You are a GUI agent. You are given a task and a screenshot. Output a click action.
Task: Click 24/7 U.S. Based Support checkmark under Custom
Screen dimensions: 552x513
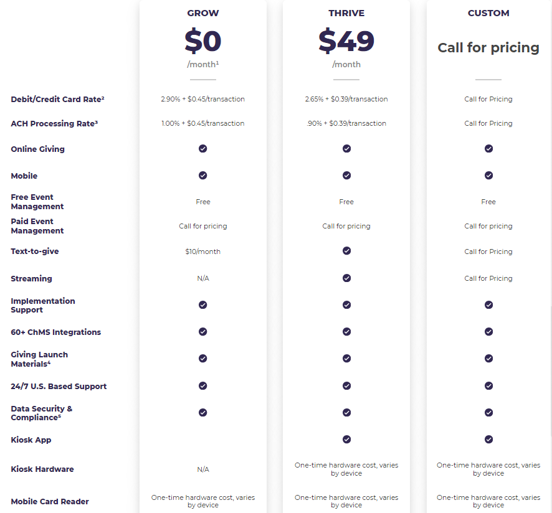[x=488, y=386]
